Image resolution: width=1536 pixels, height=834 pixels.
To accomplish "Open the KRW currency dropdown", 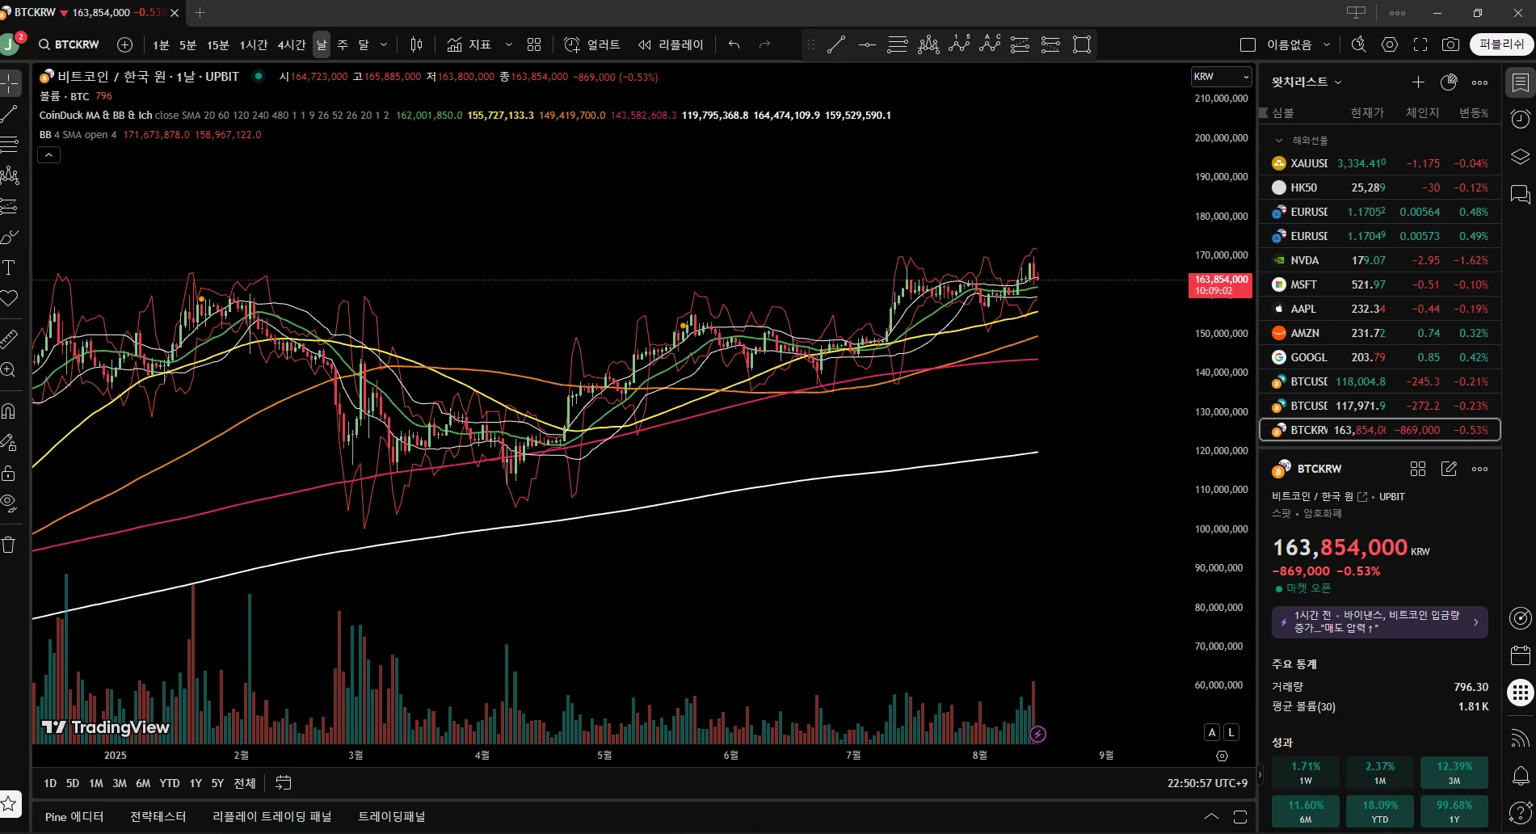I will tap(1221, 77).
